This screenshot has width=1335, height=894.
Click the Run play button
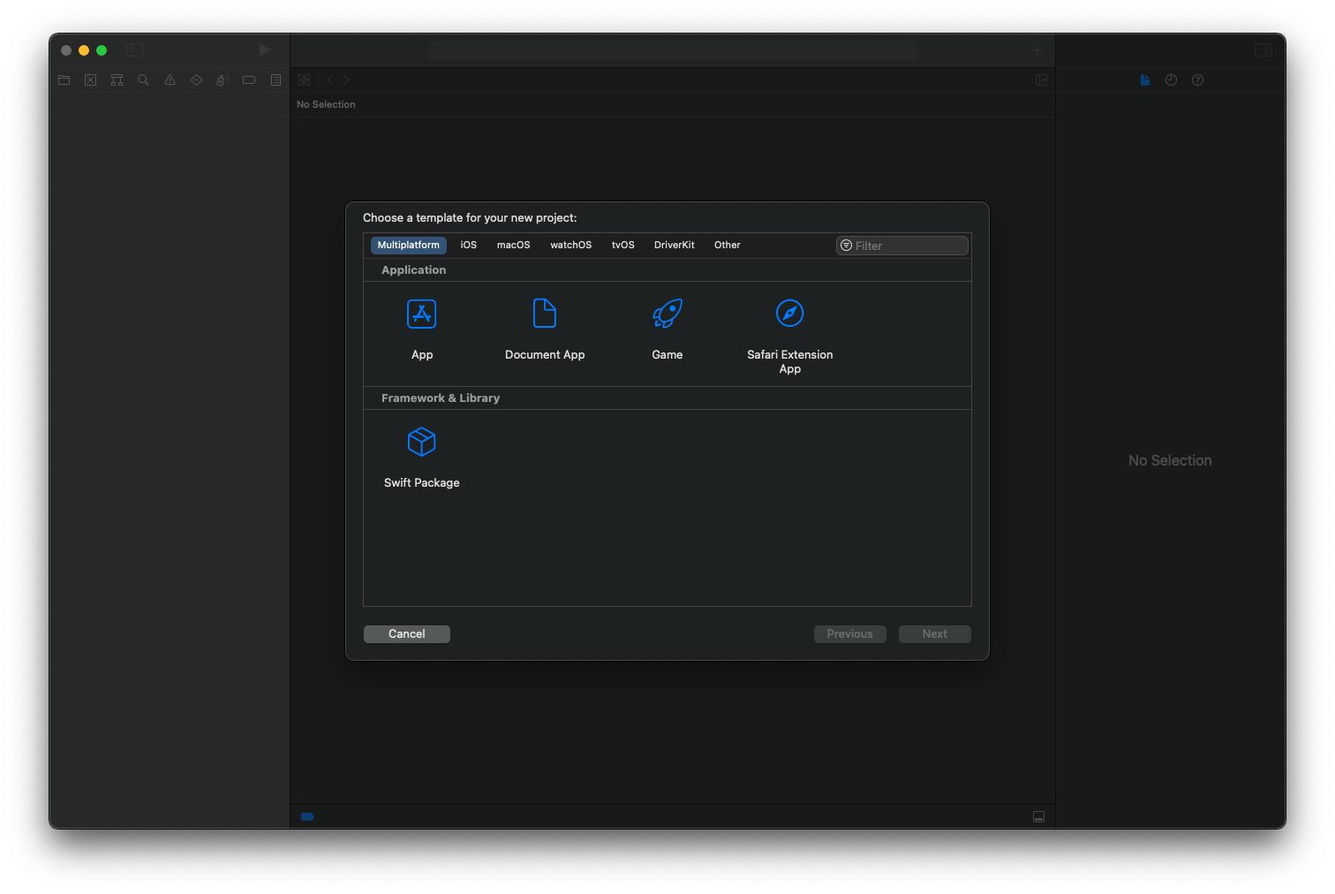(265, 50)
